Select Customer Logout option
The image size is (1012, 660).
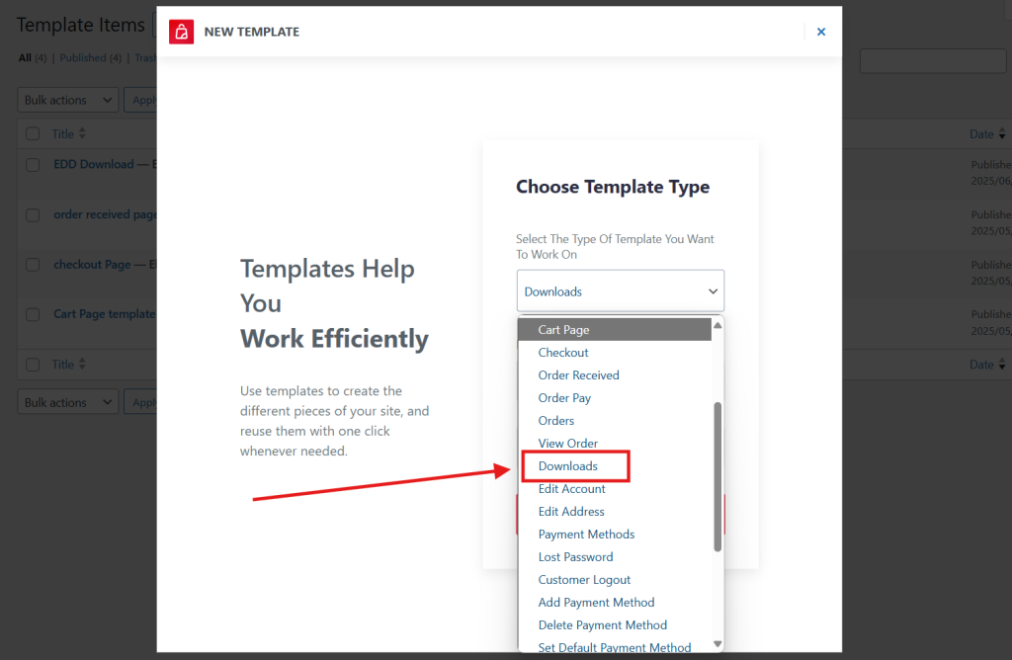[615, 579]
